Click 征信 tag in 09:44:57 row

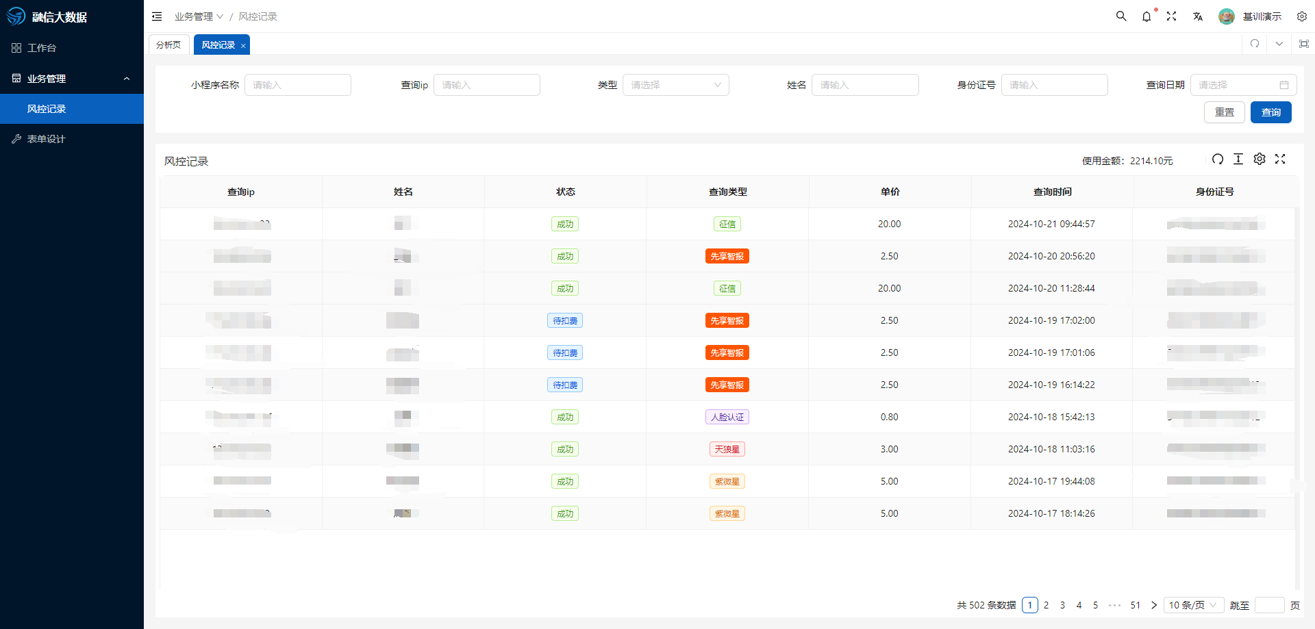(x=727, y=224)
